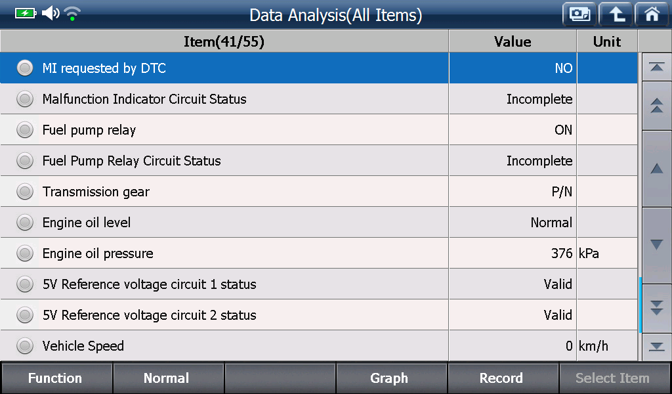Click the screenshot capture icon in header
The height and width of the screenshot is (394, 672).
[x=579, y=14]
